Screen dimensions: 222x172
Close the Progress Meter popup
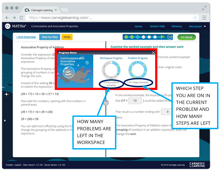click(153, 53)
